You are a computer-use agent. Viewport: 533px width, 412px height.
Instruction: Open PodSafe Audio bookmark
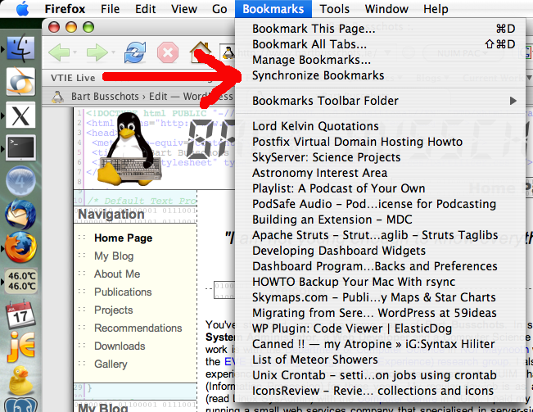point(381,204)
